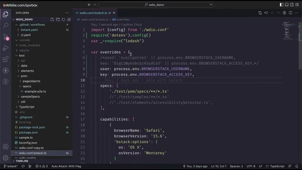This screenshot has height=170, width=302.
Task: Open wdio.conf copy.ts file
Action: 31,148
